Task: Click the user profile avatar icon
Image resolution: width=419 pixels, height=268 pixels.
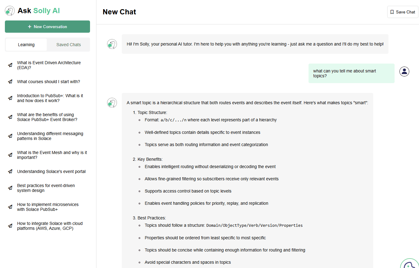Action: (x=404, y=72)
